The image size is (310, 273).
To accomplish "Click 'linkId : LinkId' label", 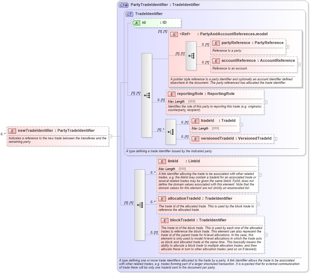I will tap(184, 161).
